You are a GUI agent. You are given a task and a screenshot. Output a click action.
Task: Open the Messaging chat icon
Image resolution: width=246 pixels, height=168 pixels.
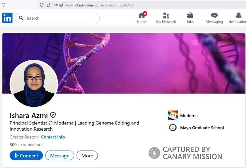214,16
